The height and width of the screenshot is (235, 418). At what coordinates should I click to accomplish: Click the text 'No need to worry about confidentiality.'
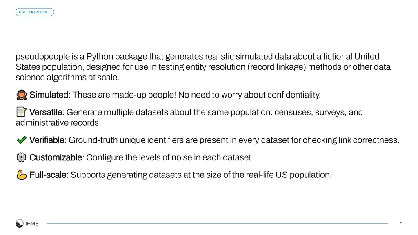pyautogui.click(x=249, y=95)
